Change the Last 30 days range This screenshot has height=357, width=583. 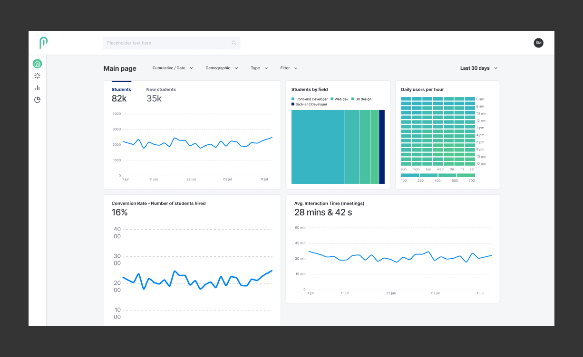coord(478,68)
